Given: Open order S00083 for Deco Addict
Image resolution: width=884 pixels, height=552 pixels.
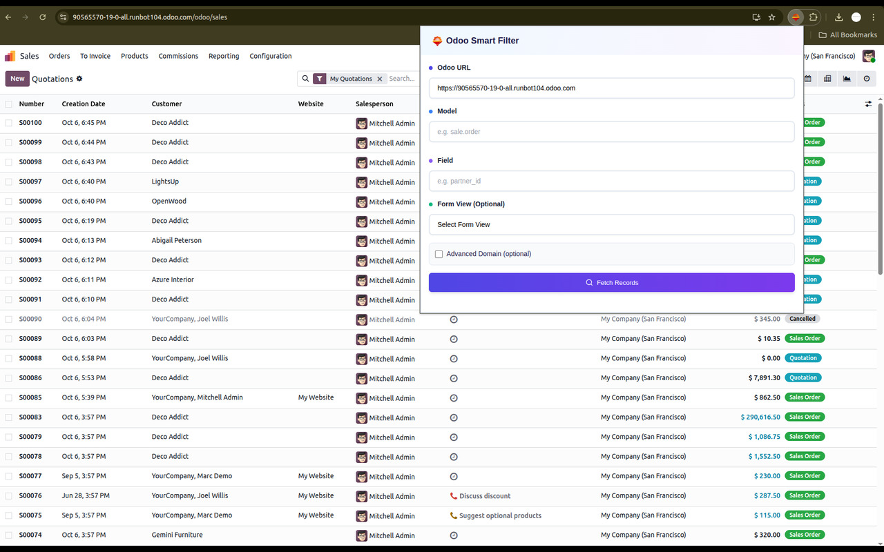Looking at the screenshot, I should [x=30, y=417].
